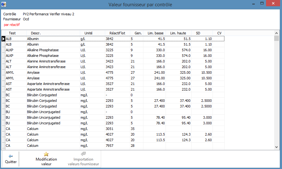
Task: Click the vertical scrollbar thumb
Action: pos(276,38)
